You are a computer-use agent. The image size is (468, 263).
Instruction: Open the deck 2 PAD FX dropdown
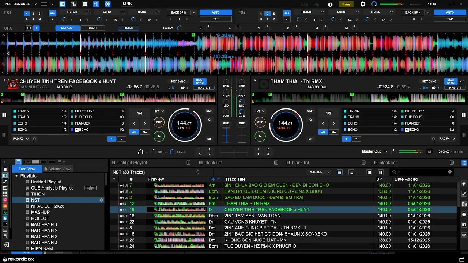click(447, 139)
